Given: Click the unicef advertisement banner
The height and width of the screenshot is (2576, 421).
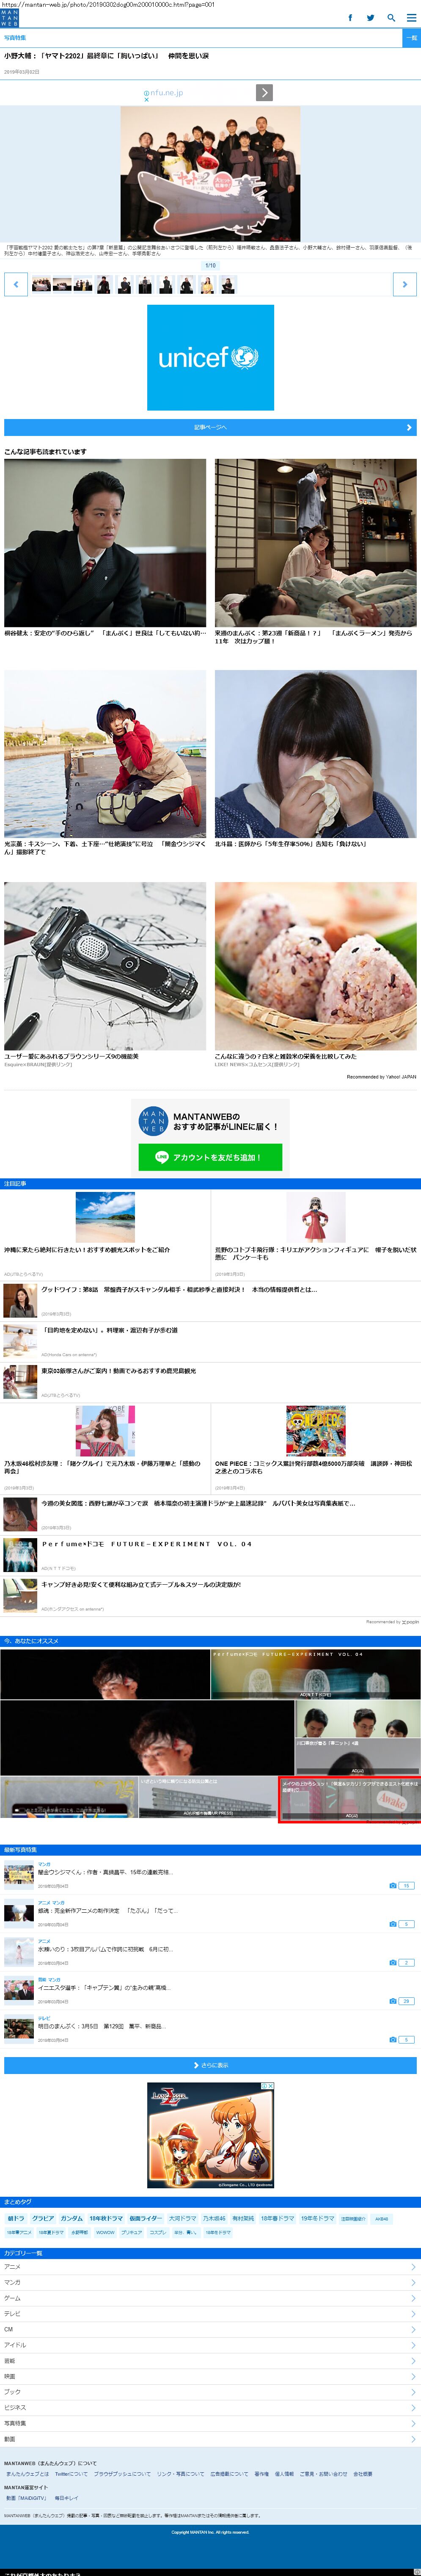Looking at the screenshot, I should point(210,358).
